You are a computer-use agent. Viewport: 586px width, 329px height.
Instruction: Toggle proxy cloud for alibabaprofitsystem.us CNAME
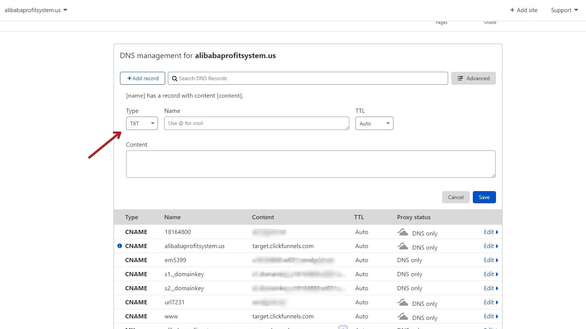[403, 246]
